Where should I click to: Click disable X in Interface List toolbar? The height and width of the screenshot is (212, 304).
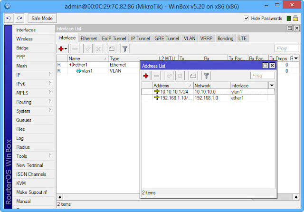click(x=98, y=48)
